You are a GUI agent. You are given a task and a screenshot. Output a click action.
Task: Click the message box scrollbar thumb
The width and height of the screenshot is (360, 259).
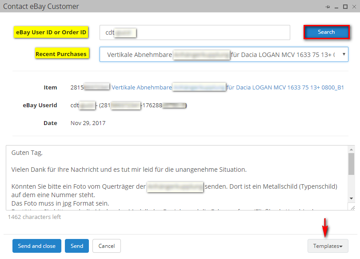(x=351, y=164)
